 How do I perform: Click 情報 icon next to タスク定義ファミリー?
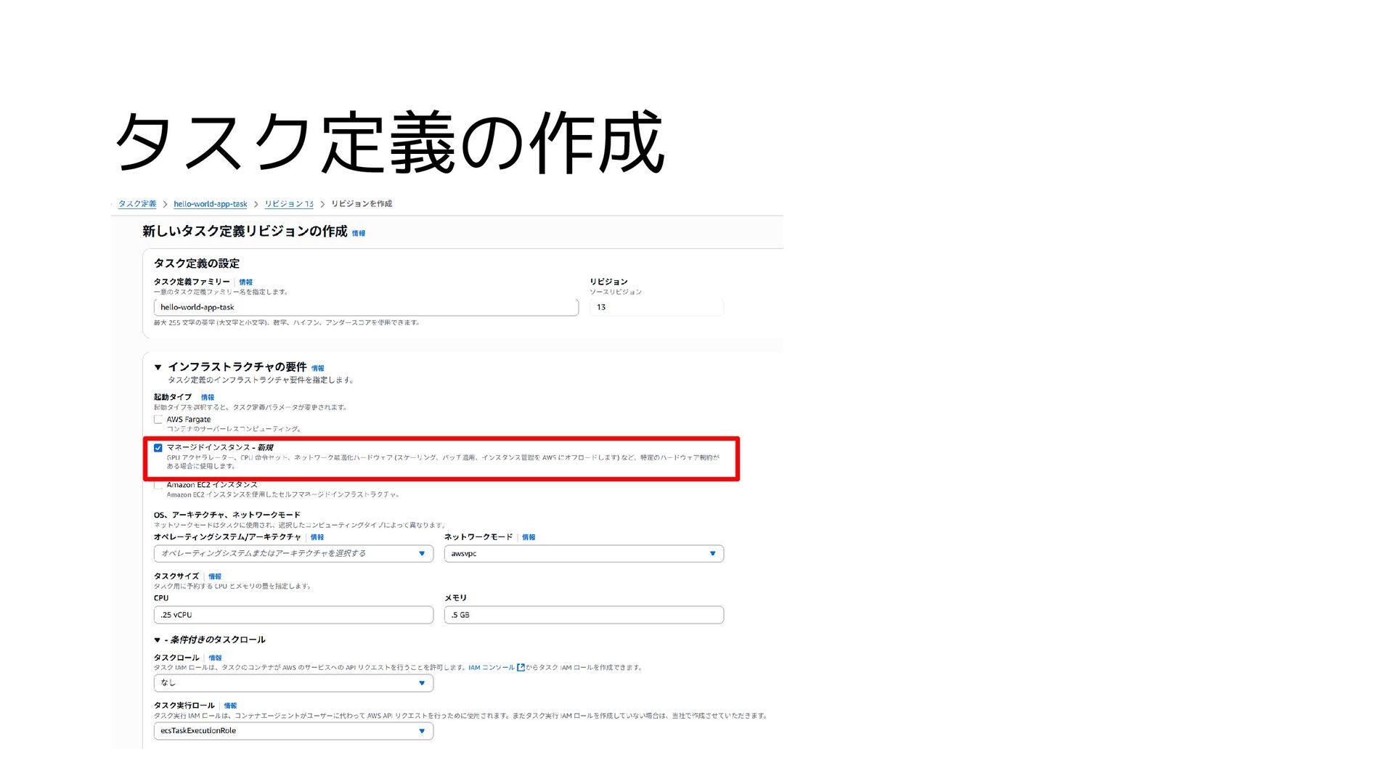(245, 282)
